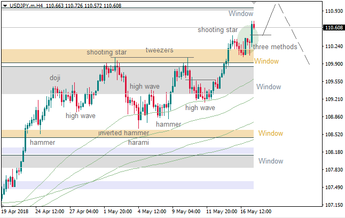
Task: Click the 'tweezers' pattern label
Action: 159,50
